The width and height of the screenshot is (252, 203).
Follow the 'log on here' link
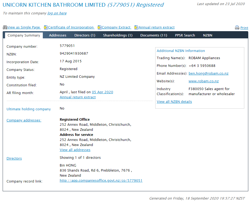click(57, 13)
